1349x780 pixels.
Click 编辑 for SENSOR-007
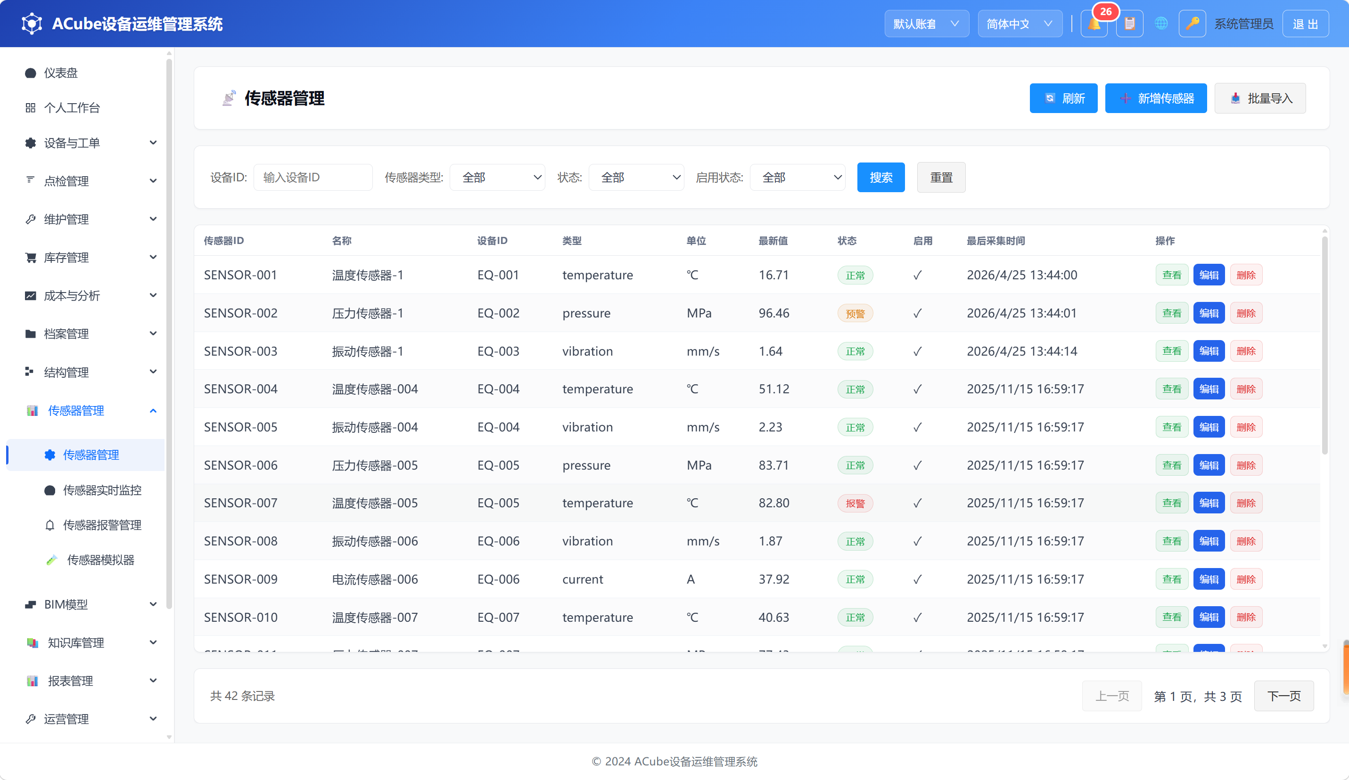click(x=1209, y=503)
